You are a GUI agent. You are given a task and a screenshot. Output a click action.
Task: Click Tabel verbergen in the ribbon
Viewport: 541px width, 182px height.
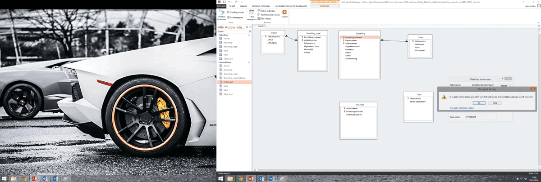[267, 11]
